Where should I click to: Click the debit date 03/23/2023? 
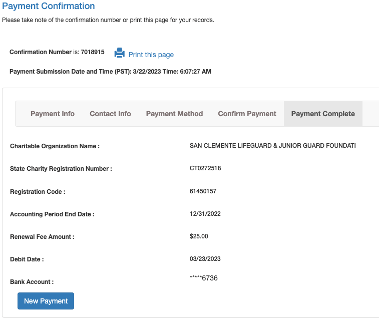[x=205, y=259]
